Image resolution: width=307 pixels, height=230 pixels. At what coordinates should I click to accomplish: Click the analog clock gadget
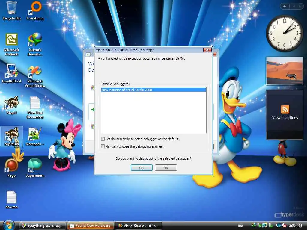[285, 33]
